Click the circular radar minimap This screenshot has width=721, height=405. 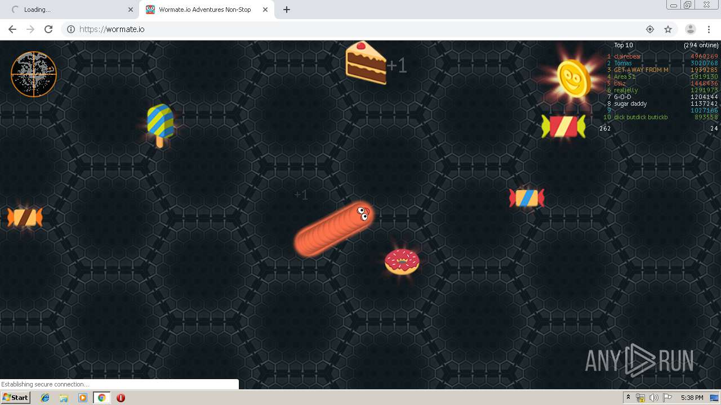(x=34, y=74)
